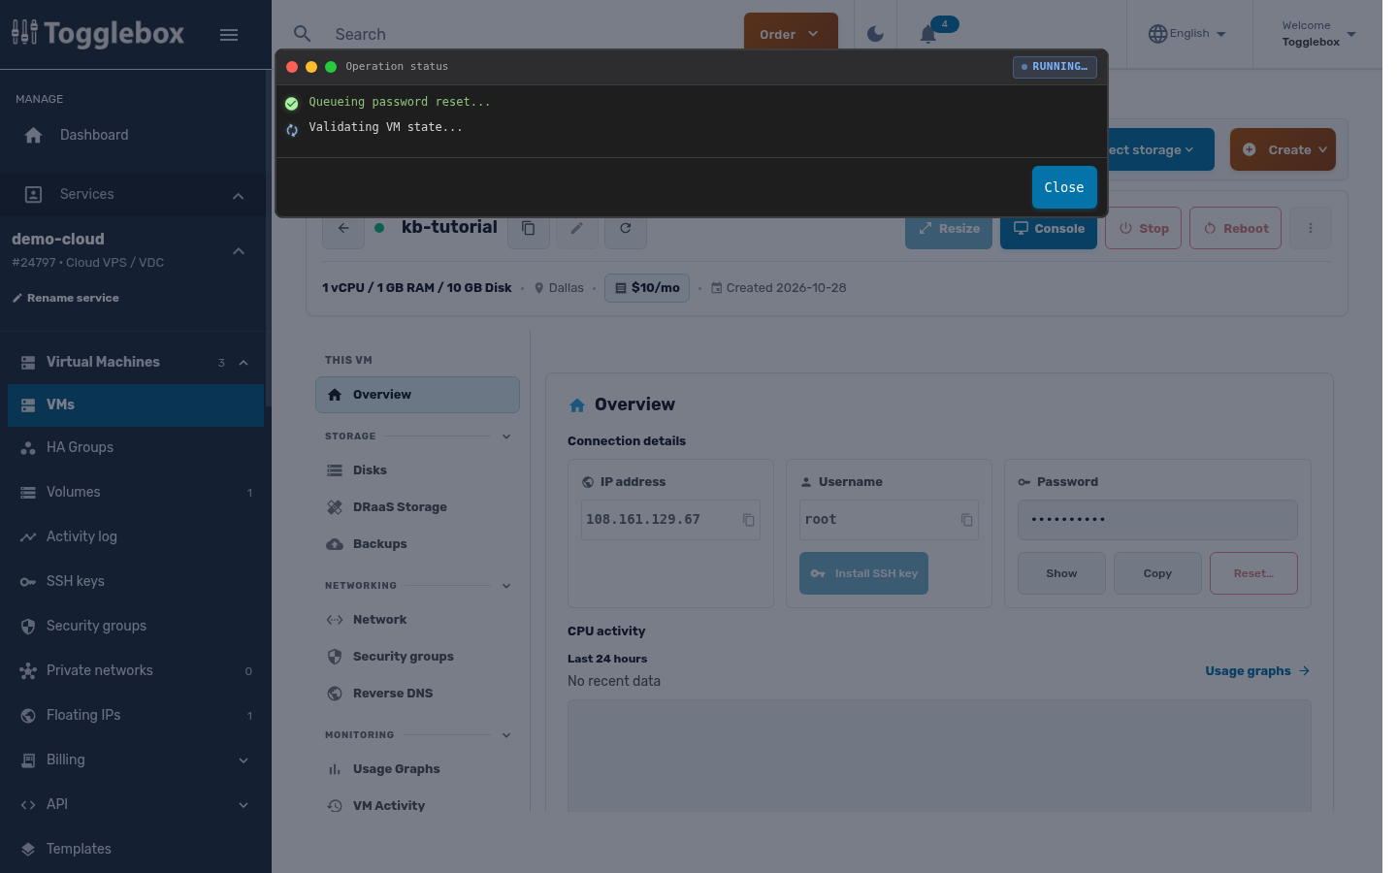This screenshot has width=1397, height=873.
Task: Open notifications bell icon
Action: [928, 34]
